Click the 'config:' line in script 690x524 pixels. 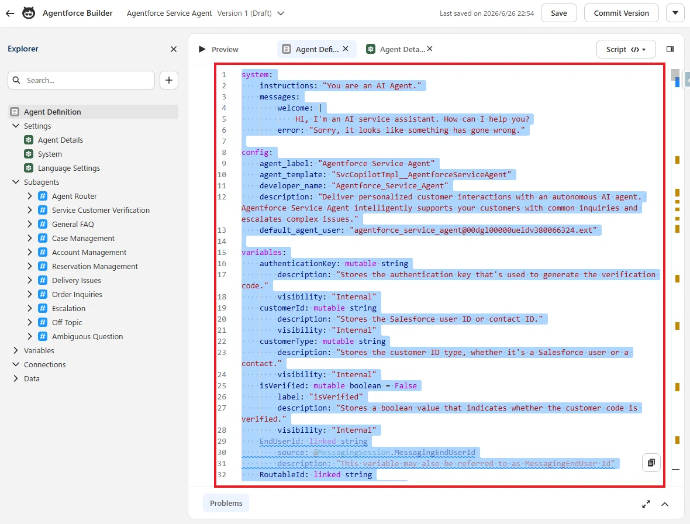click(x=257, y=152)
